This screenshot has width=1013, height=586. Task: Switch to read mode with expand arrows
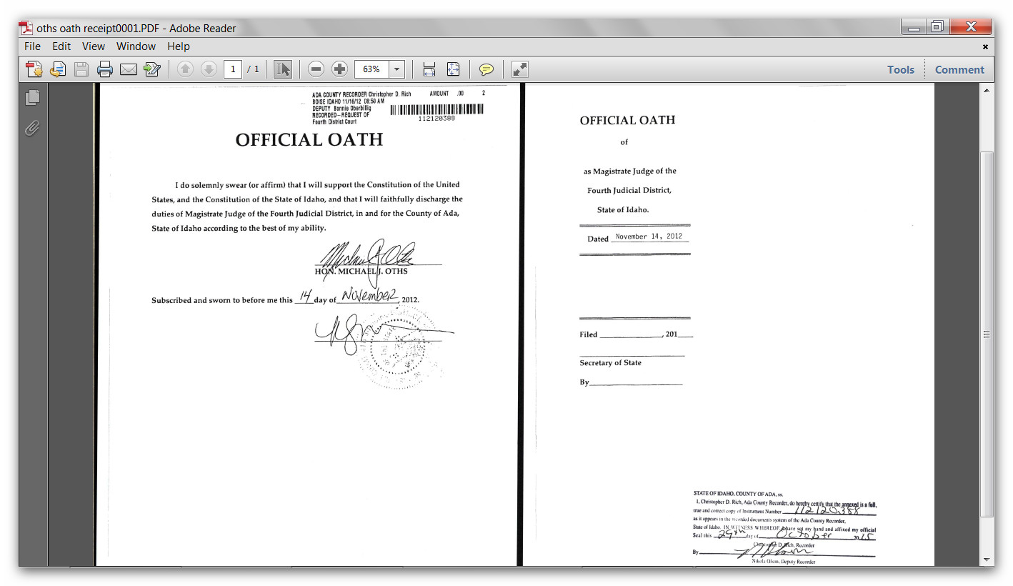pos(519,69)
